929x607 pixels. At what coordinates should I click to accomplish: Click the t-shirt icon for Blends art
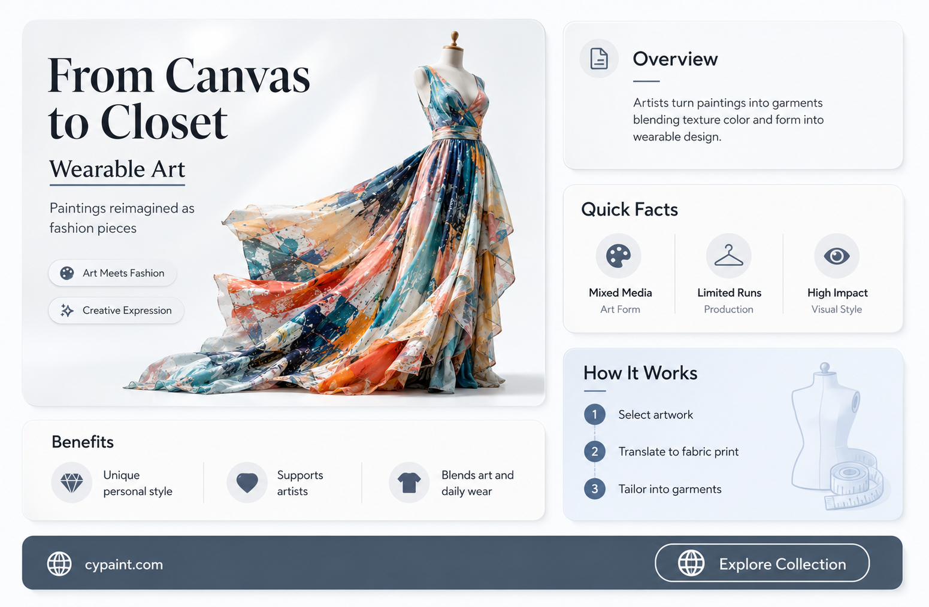[409, 482]
